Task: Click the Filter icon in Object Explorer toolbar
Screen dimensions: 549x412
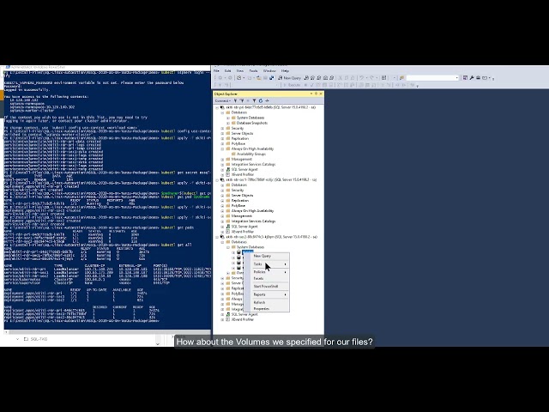Action: click(x=254, y=101)
